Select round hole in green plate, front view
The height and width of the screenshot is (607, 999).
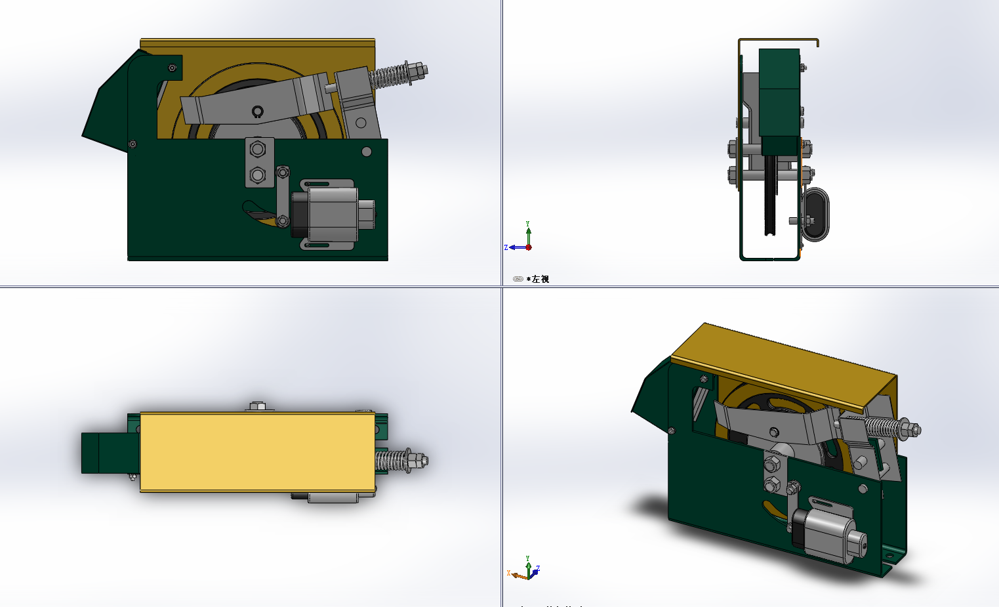click(367, 152)
